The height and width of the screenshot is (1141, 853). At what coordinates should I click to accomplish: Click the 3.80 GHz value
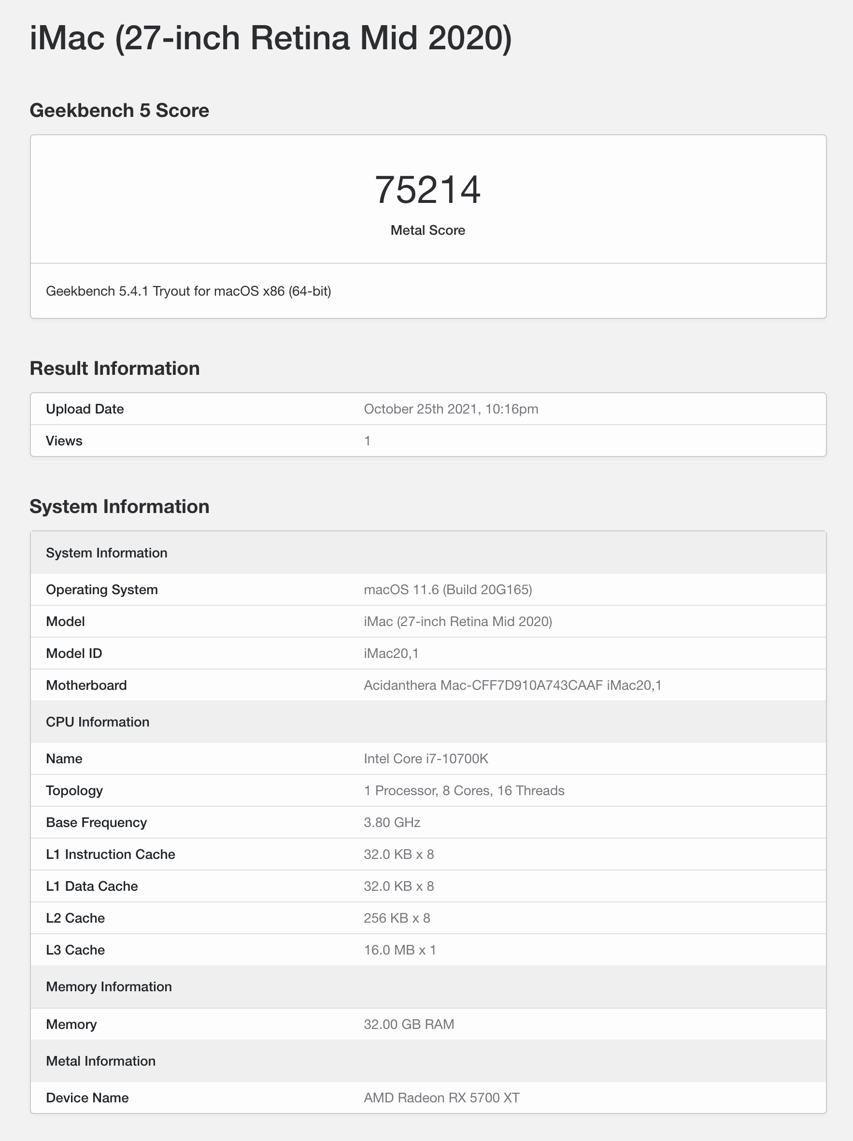point(392,823)
